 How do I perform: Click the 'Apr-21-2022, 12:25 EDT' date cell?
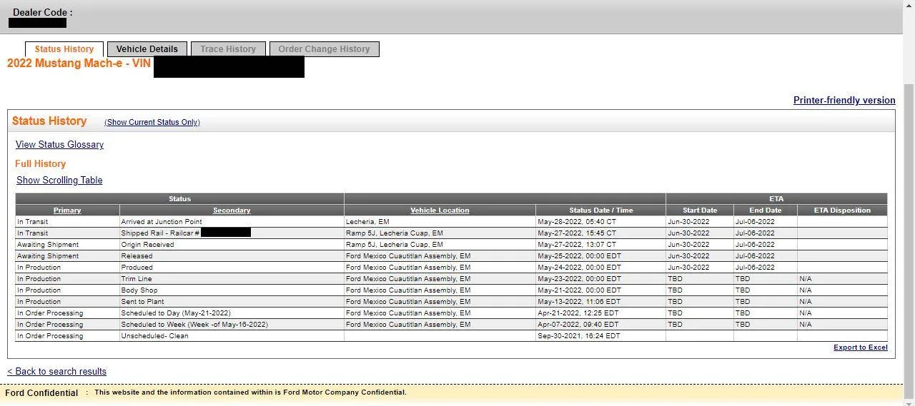tap(600, 313)
